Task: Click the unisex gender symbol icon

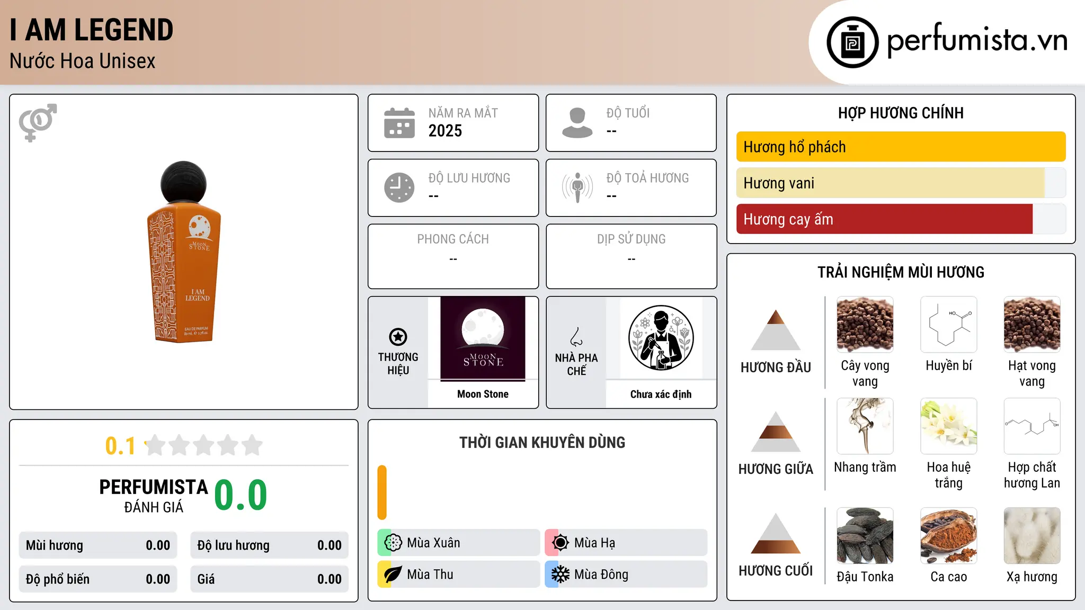Action: [x=38, y=122]
